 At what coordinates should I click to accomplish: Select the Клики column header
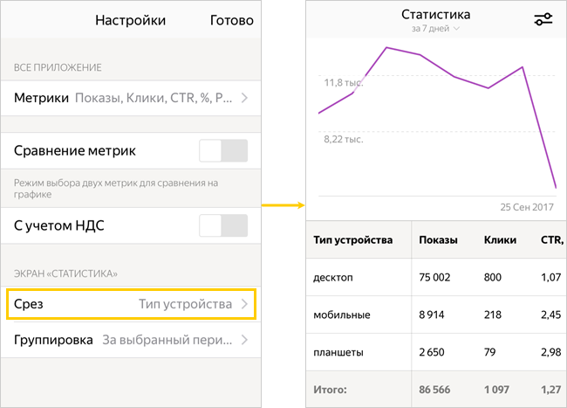coord(500,240)
